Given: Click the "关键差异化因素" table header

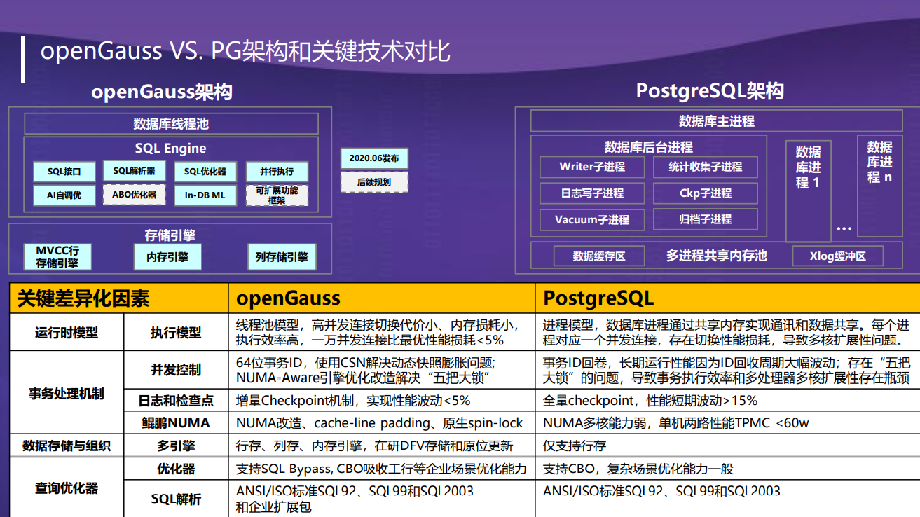Looking at the screenshot, I should click(119, 298).
